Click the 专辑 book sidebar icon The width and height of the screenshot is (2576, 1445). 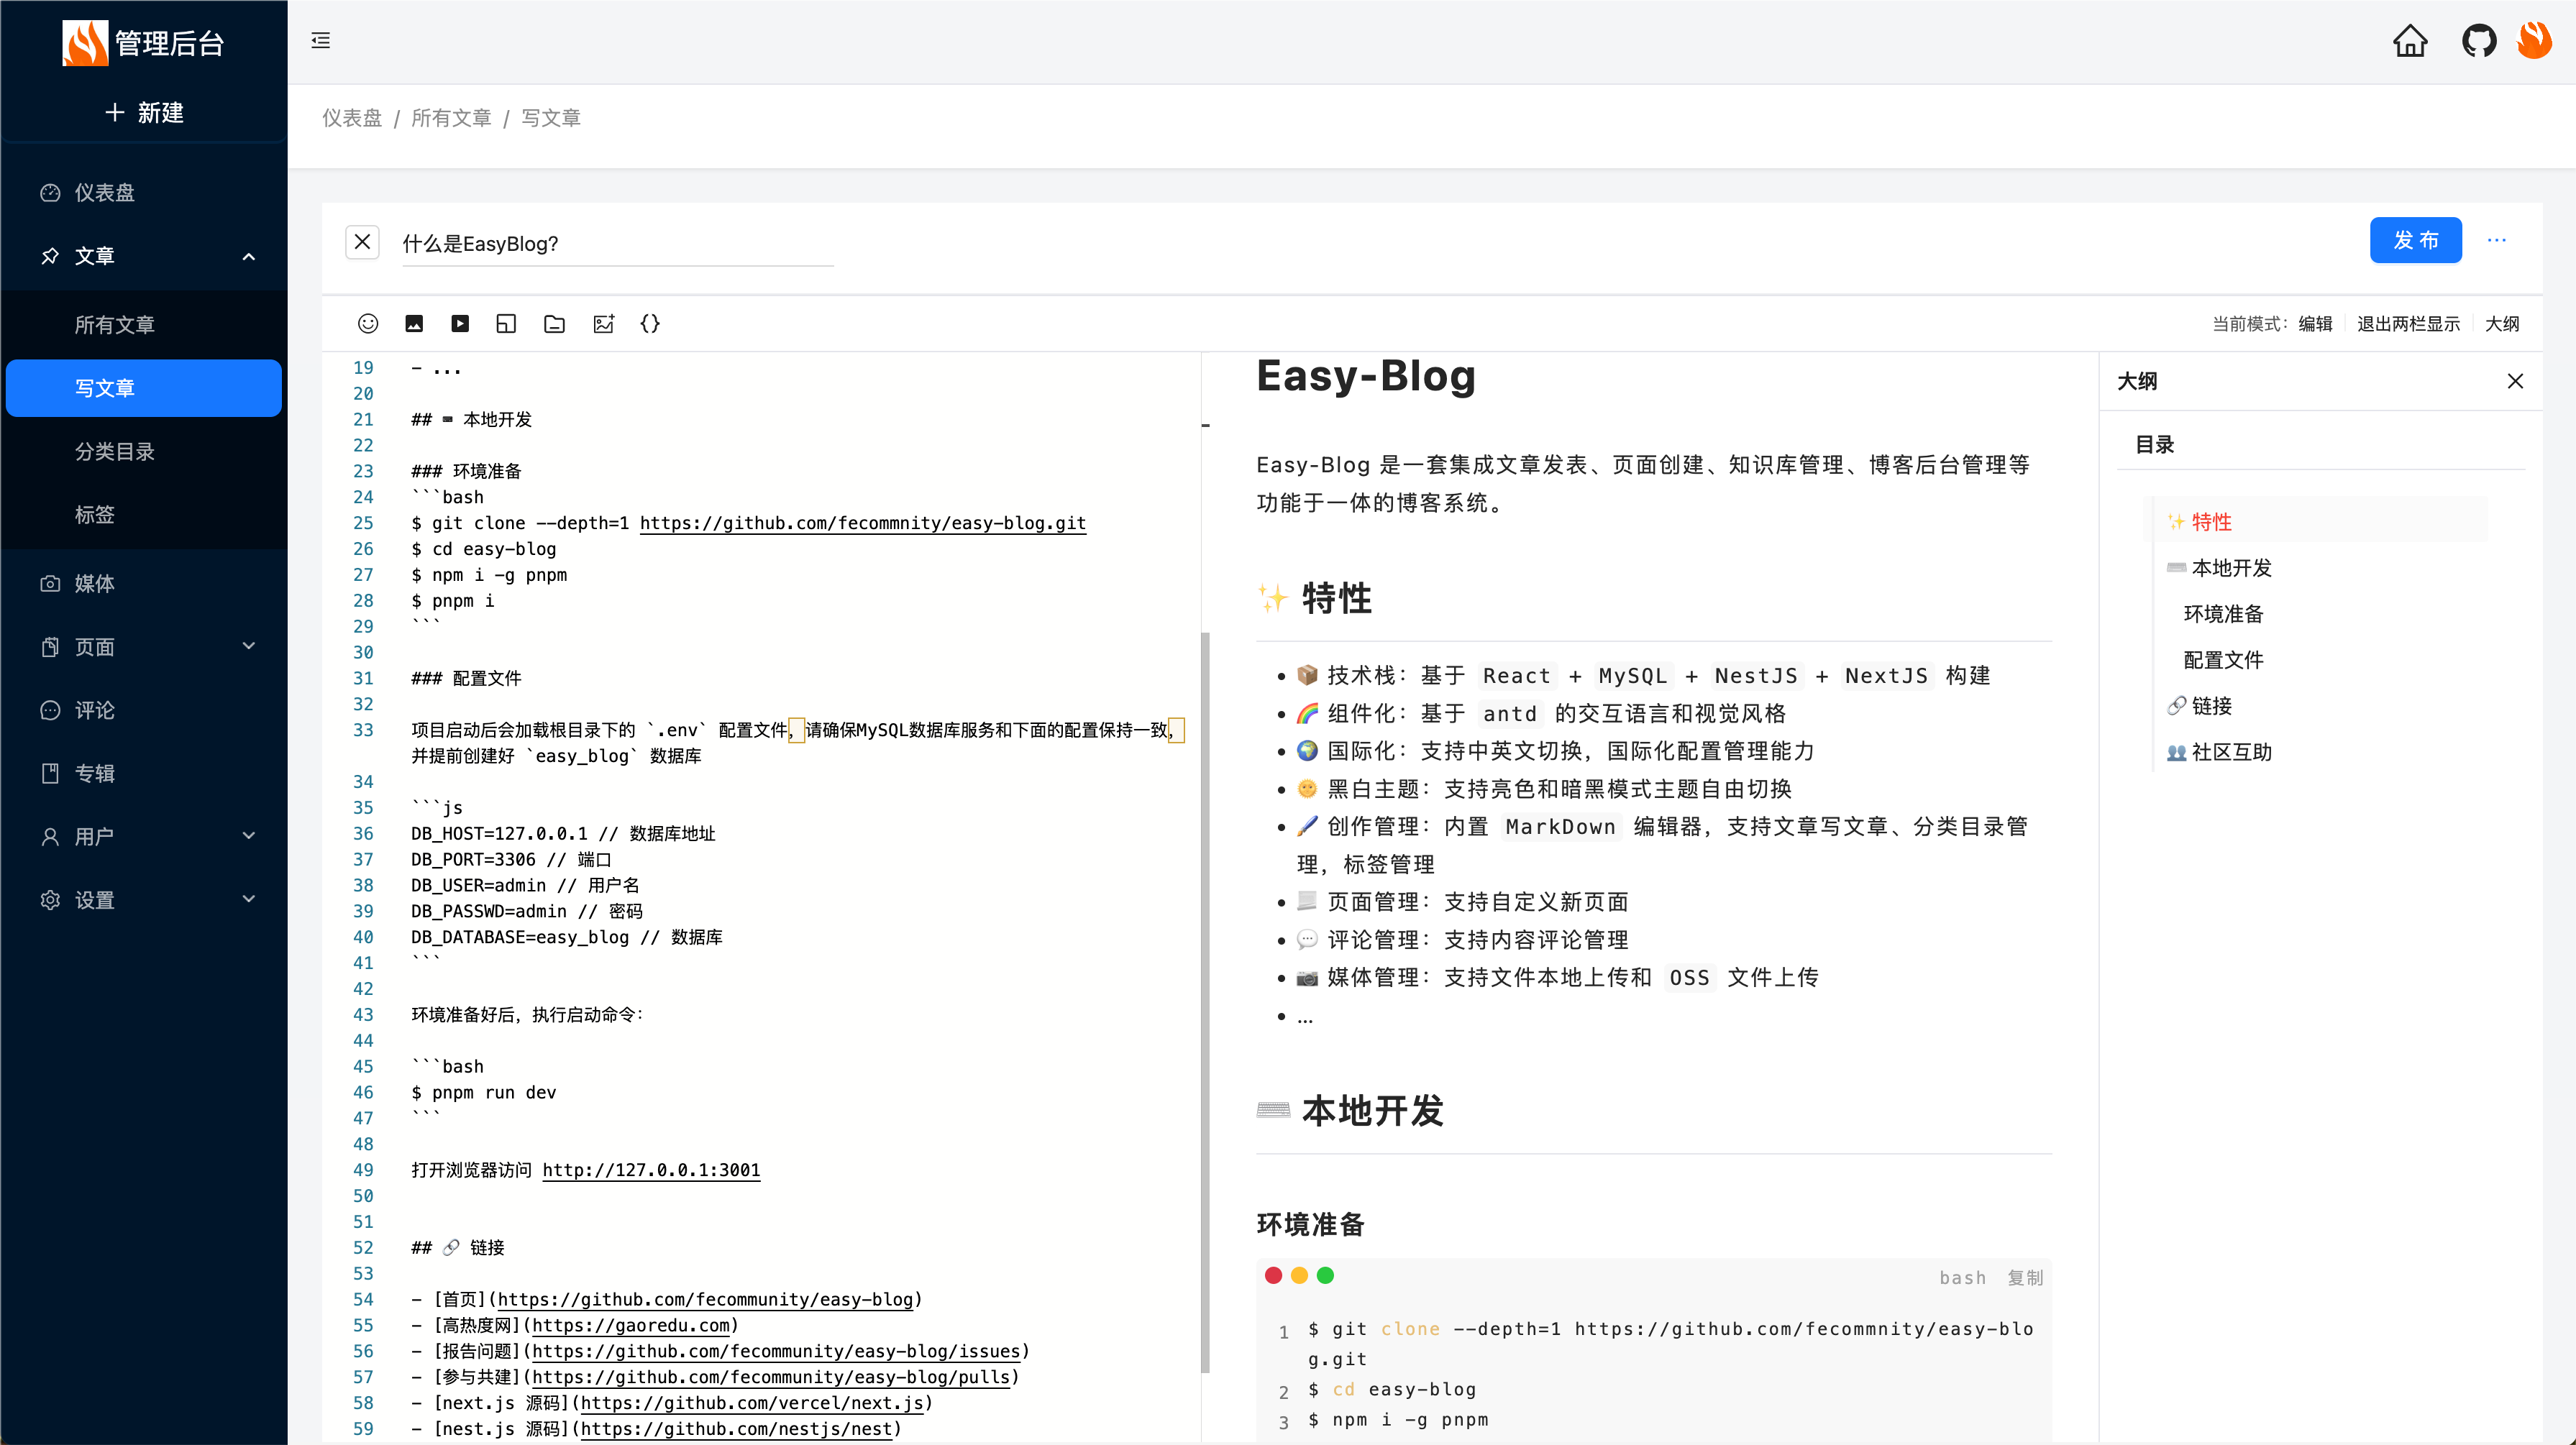tap(50, 773)
